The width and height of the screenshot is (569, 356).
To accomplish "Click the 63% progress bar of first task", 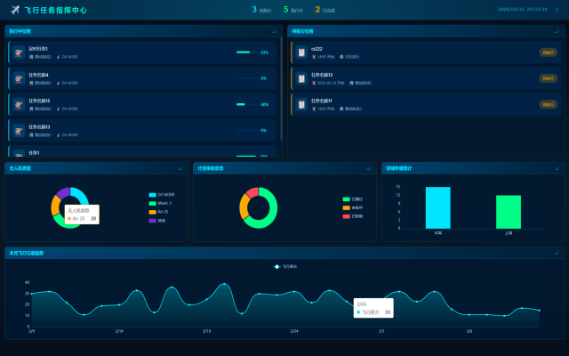I will (x=247, y=53).
